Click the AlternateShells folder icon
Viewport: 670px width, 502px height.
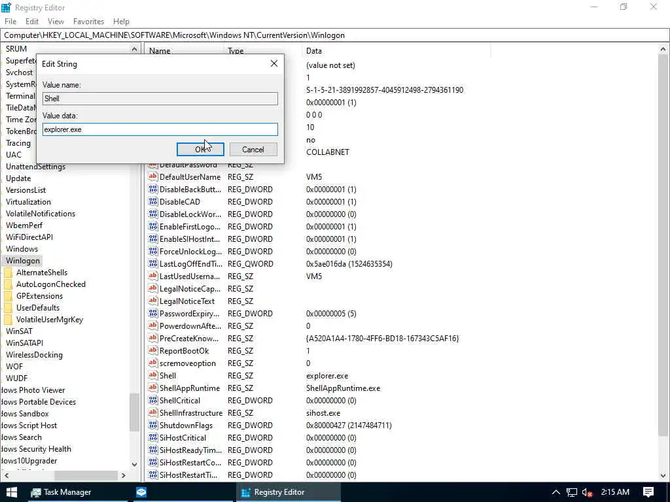point(8,273)
